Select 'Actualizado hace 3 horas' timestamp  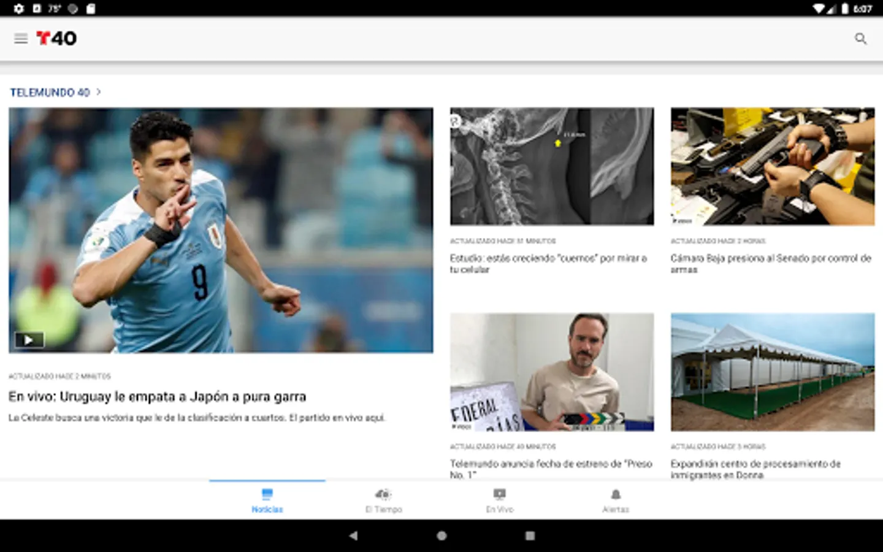(x=718, y=447)
